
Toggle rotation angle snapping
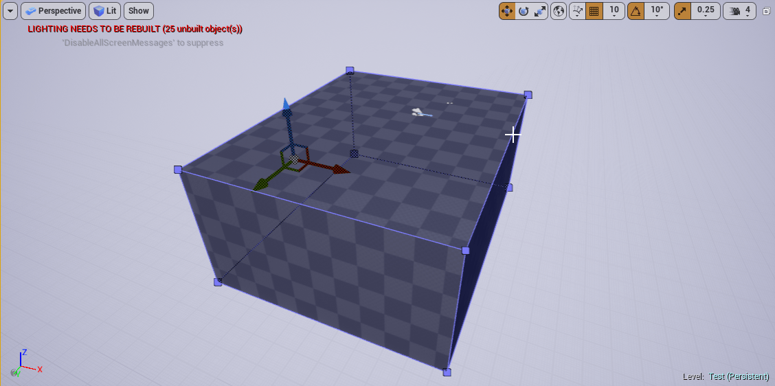pyautogui.click(x=636, y=11)
